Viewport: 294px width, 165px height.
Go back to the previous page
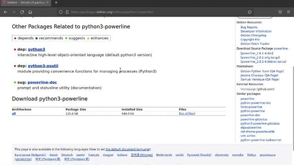click(6, 12)
